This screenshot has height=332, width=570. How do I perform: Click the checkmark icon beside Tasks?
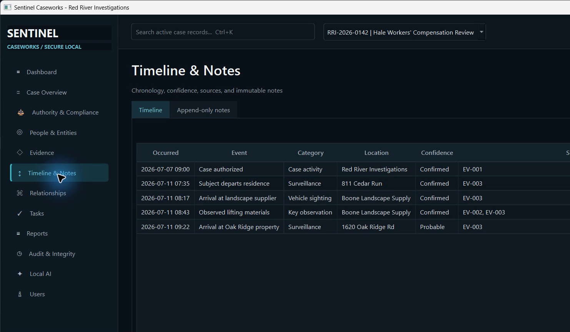coord(20,213)
